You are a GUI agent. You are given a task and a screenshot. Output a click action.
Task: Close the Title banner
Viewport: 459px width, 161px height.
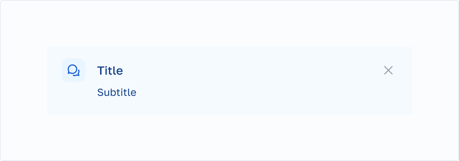[388, 70]
